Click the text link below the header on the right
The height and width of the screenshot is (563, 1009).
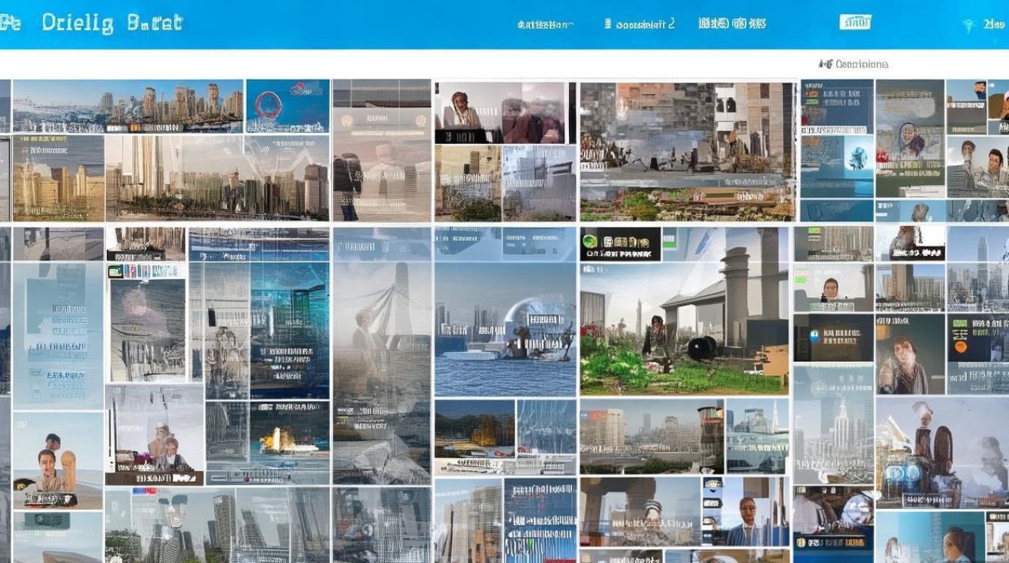pos(862,65)
